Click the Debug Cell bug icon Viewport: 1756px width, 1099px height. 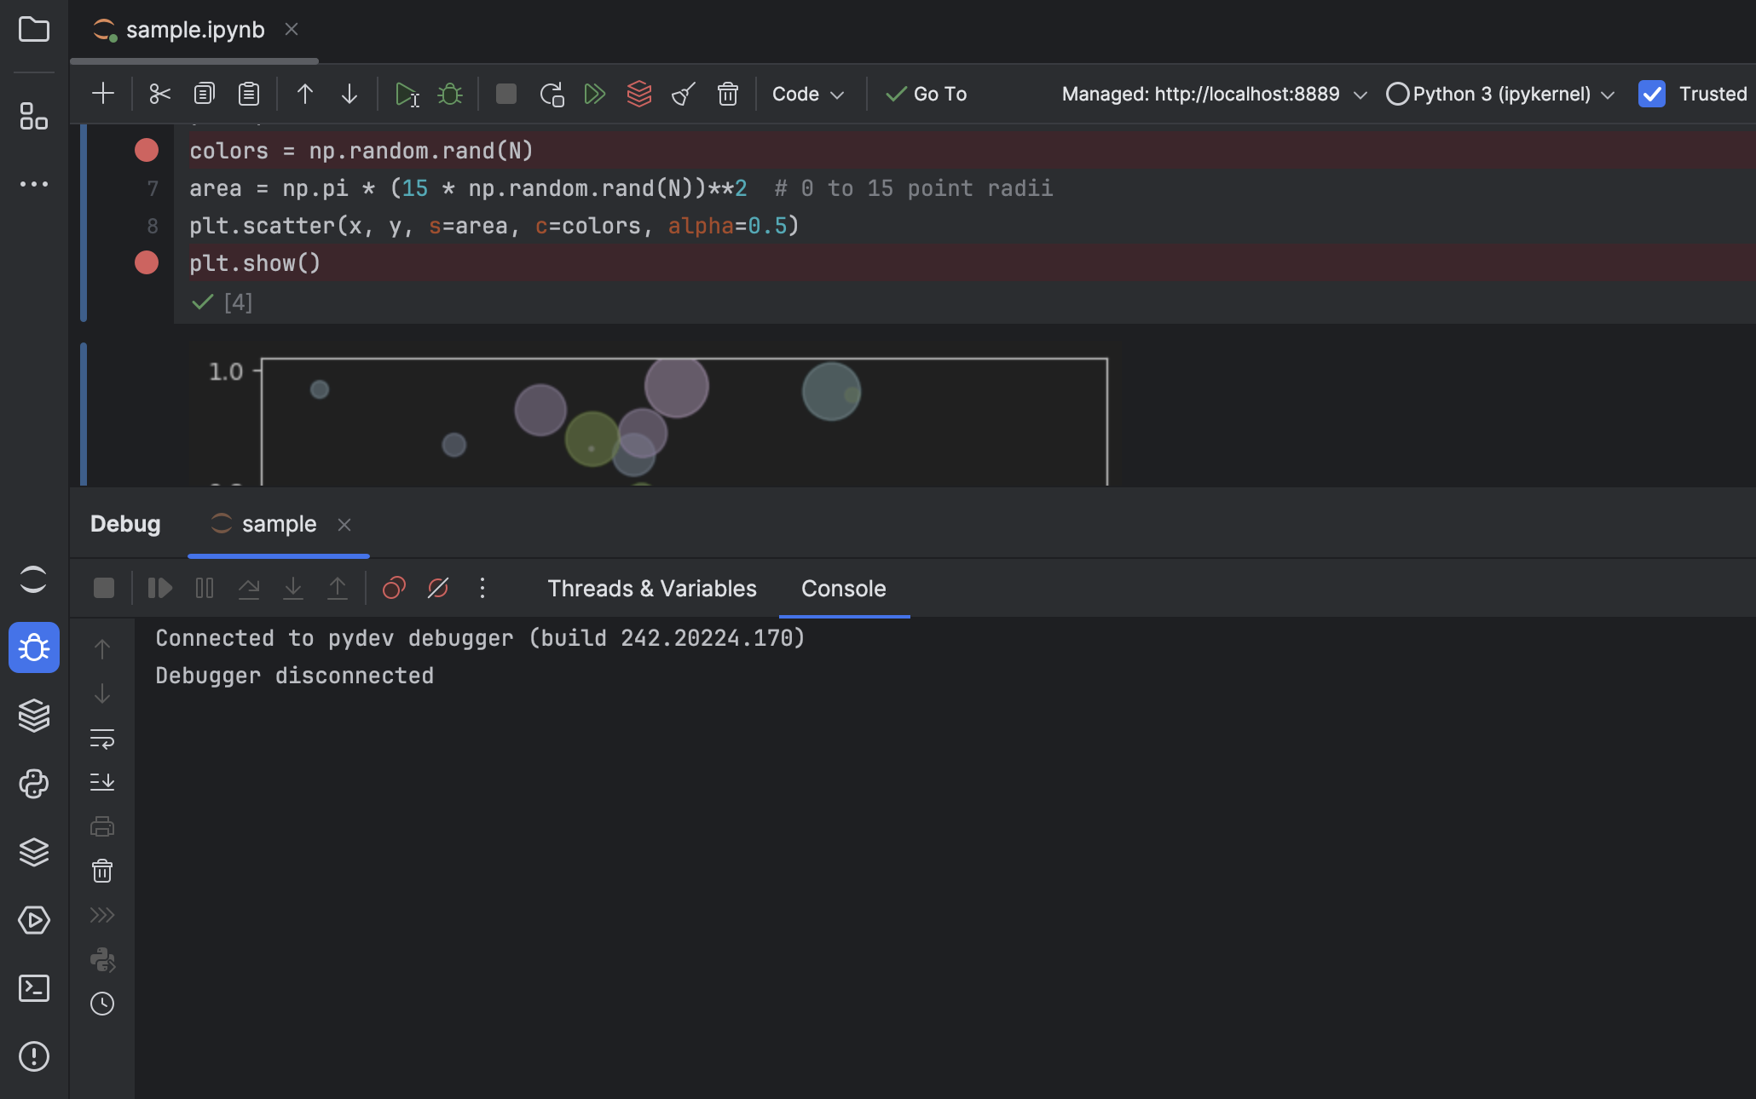pos(450,94)
